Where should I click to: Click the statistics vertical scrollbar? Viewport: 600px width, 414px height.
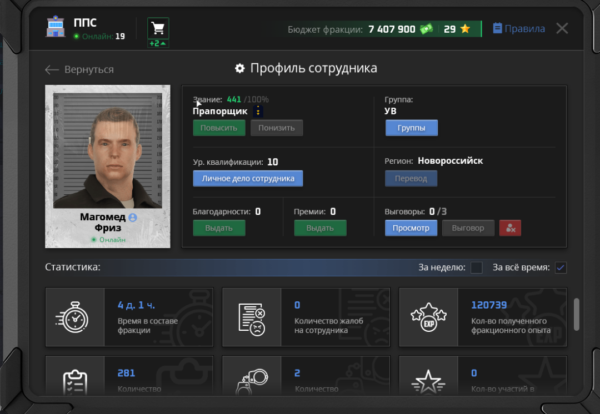576,314
